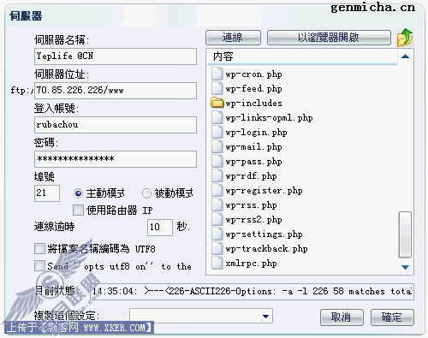Click the up-folder arrow icon

[x=405, y=38]
